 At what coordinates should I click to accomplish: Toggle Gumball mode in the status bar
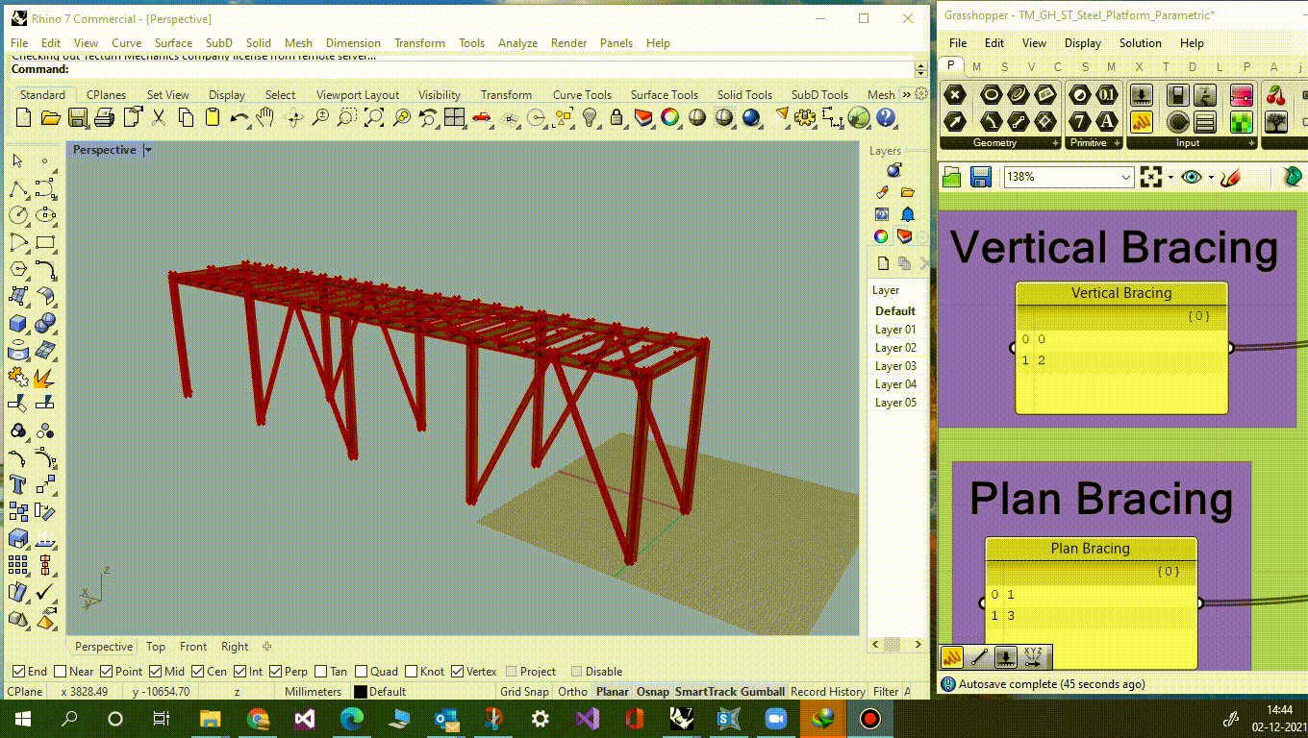pyautogui.click(x=763, y=691)
